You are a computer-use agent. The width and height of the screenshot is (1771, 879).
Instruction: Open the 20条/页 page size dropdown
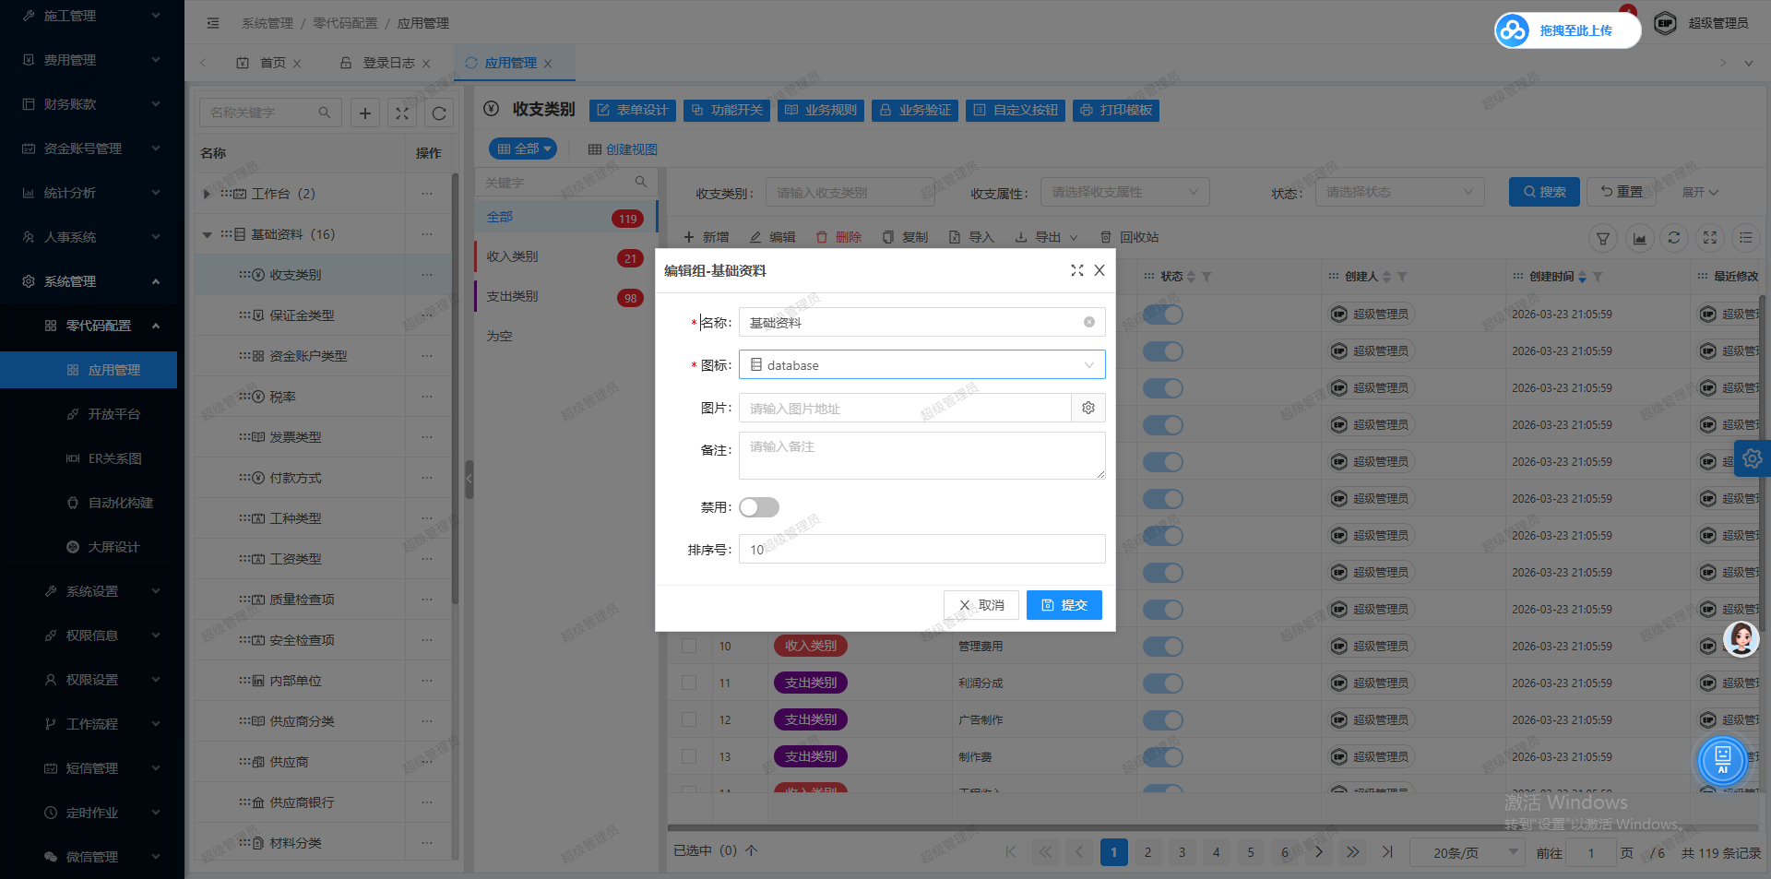pos(1467,852)
